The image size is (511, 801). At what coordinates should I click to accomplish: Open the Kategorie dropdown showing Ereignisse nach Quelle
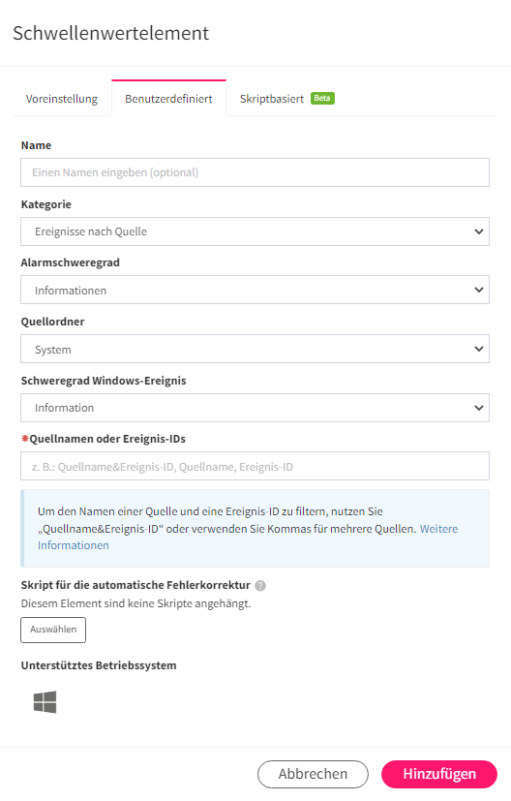(255, 231)
